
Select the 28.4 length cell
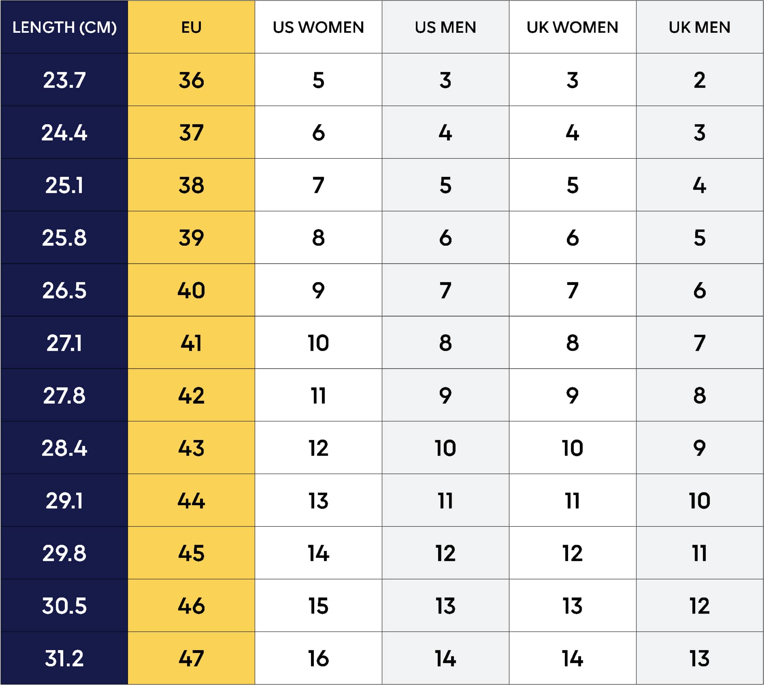click(x=64, y=448)
